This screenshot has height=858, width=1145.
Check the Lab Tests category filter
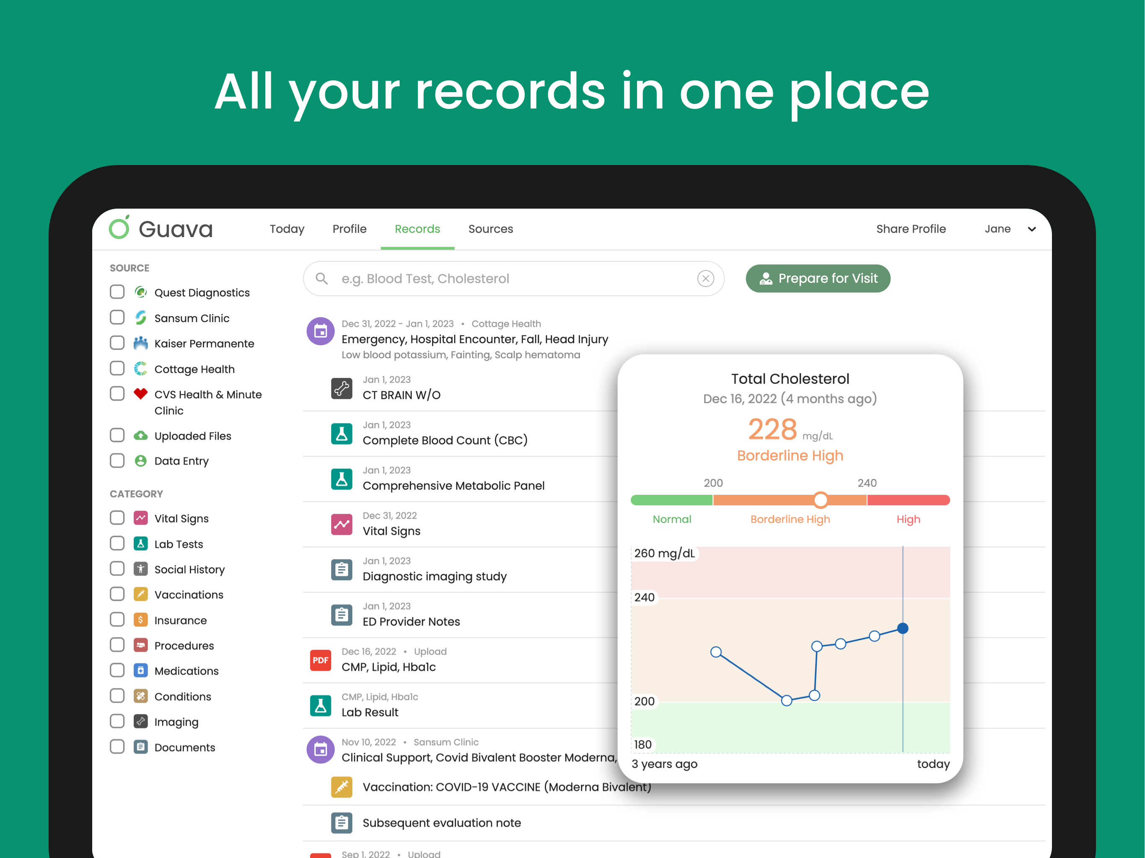[x=117, y=543]
